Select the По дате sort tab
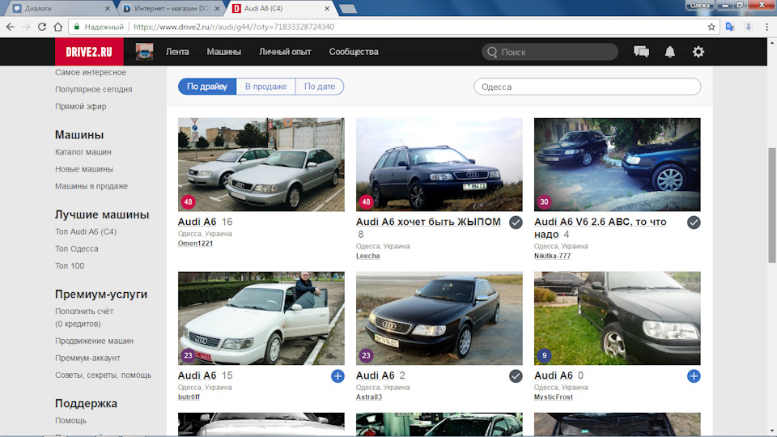This screenshot has height=437, width=777. click(x=320, y=87)
